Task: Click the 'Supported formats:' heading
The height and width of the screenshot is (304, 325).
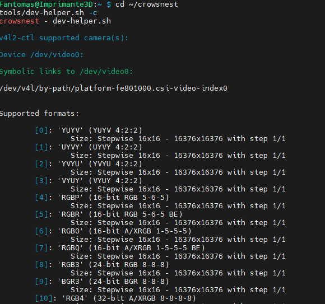Action: (x=39, y=114)
